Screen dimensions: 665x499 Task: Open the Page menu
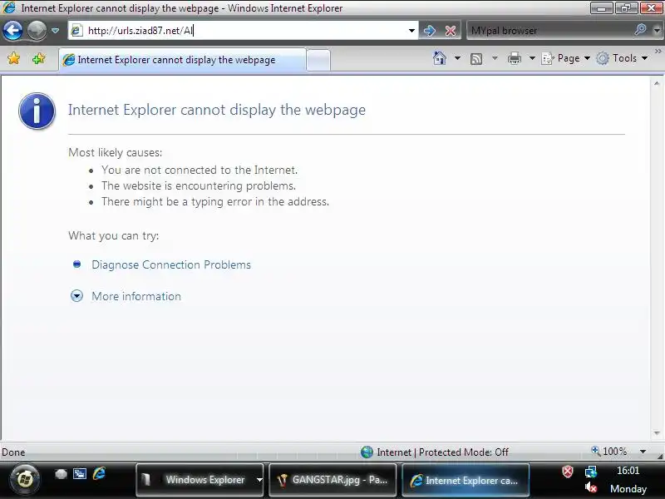pyautogui.click(x=566, y=58)
